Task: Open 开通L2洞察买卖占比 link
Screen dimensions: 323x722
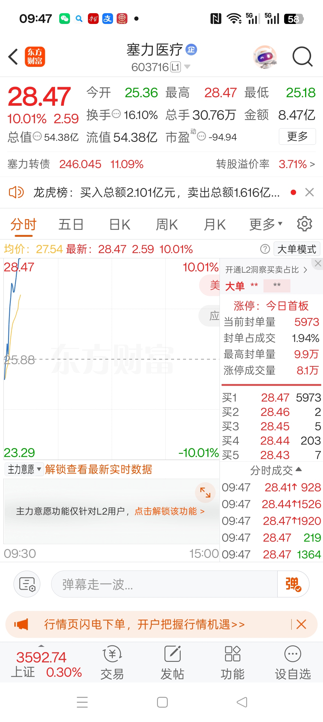Action: coord(266,270)
